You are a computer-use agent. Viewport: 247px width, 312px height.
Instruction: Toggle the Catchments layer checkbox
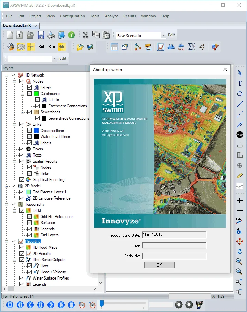(x=29, y=94)
